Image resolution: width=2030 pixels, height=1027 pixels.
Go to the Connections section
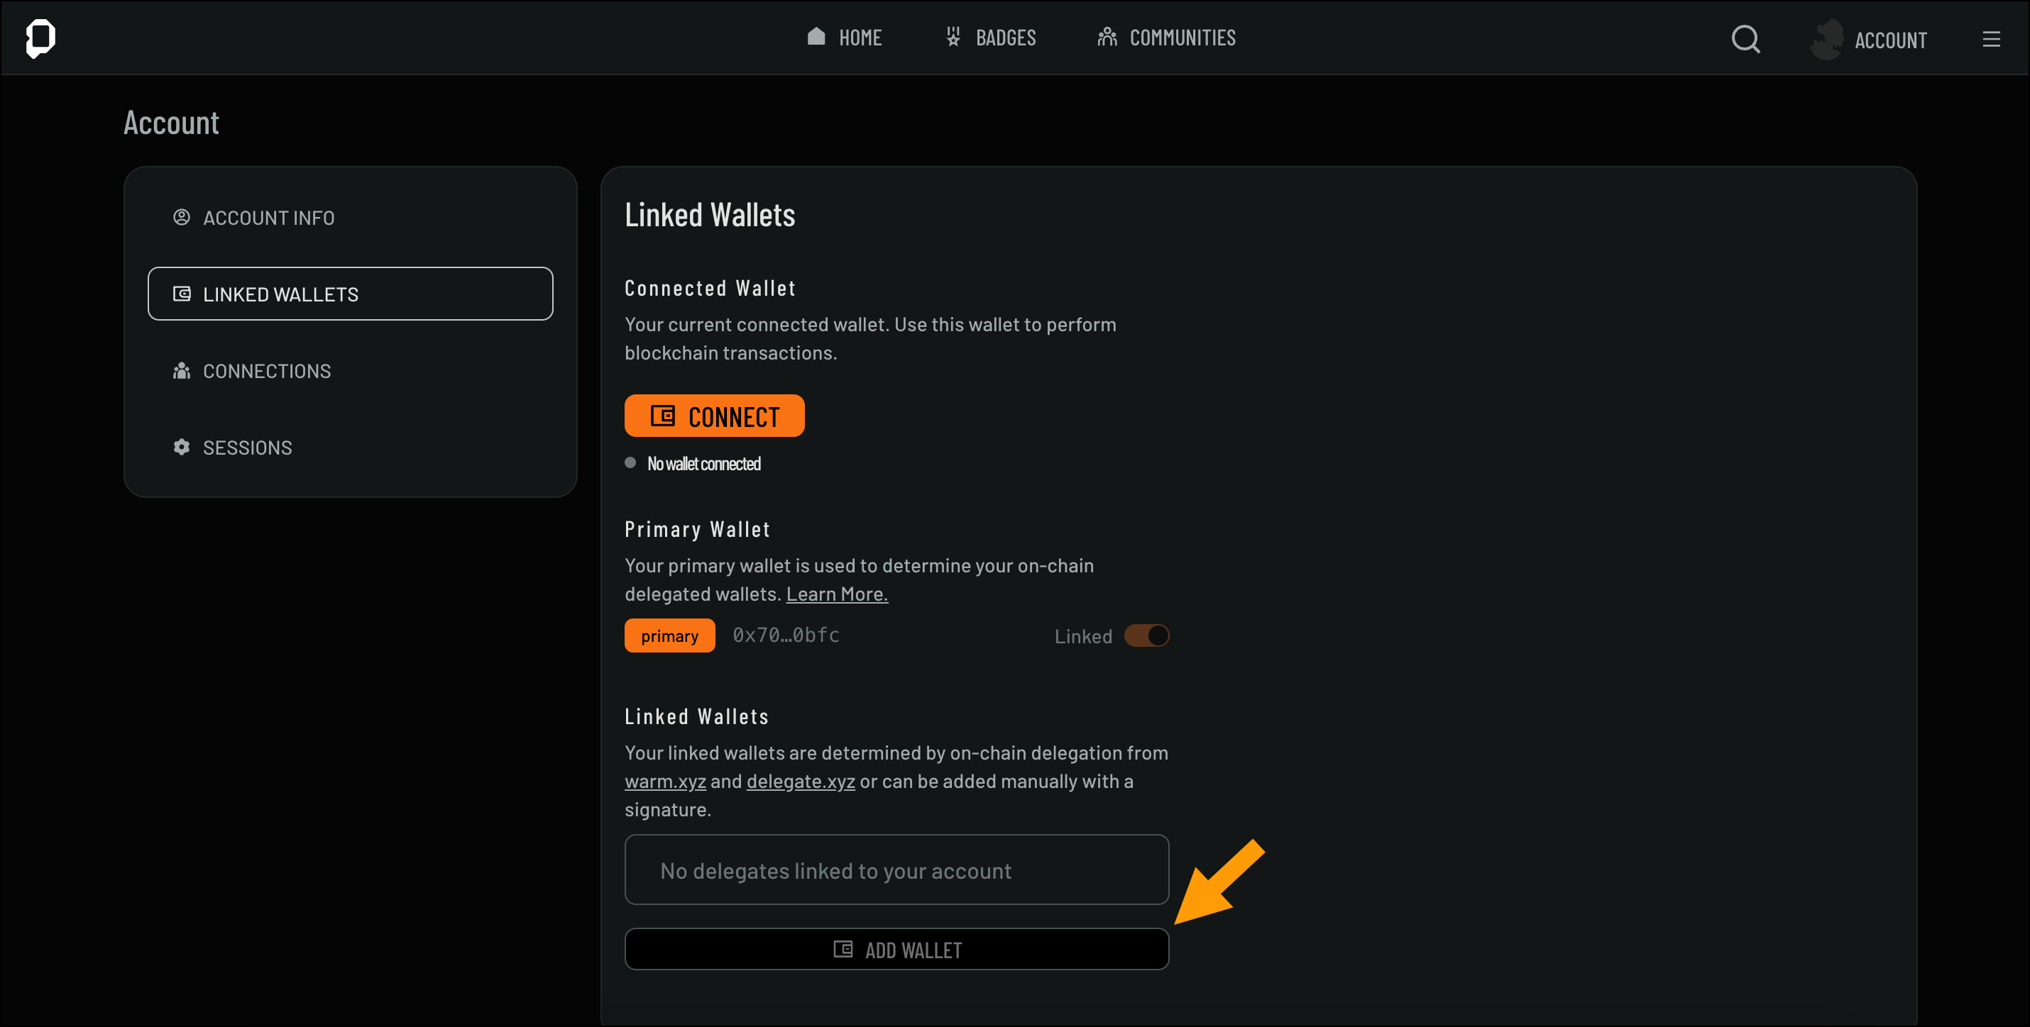pyautogui.click(x=266, y=371)
